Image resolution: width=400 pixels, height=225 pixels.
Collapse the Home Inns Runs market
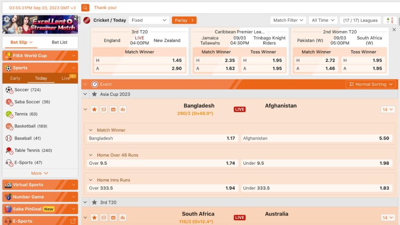tap(91, 180)
